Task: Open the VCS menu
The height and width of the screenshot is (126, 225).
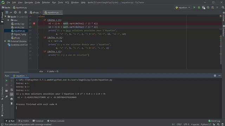Action: 67,2
